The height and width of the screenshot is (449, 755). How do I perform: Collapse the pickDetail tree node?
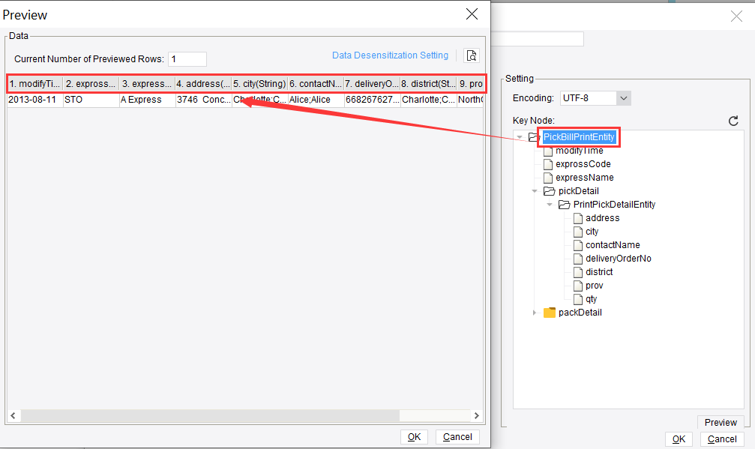click(x=534, y=190)
